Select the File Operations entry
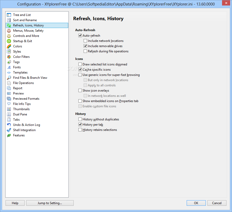 (37, 83)
